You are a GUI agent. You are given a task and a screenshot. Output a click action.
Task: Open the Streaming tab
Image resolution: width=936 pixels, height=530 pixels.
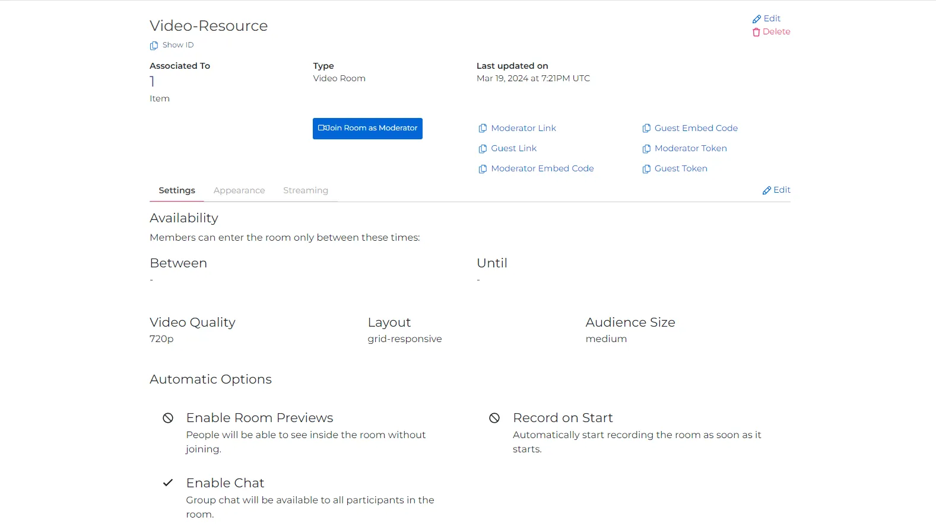306,190
